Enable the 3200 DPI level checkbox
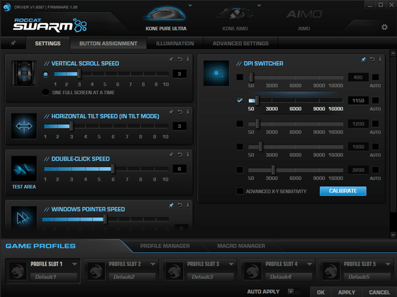 (x=239, y=170)
